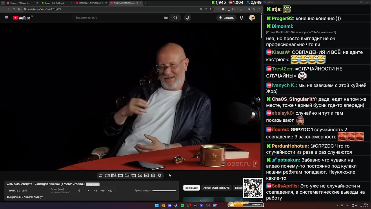Open the Windows Start button
Viewport: 371px width, 209px height.
(157, 206)
